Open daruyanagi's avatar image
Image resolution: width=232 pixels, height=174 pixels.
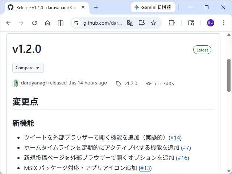pyautogui.click(x=16, y=83)
